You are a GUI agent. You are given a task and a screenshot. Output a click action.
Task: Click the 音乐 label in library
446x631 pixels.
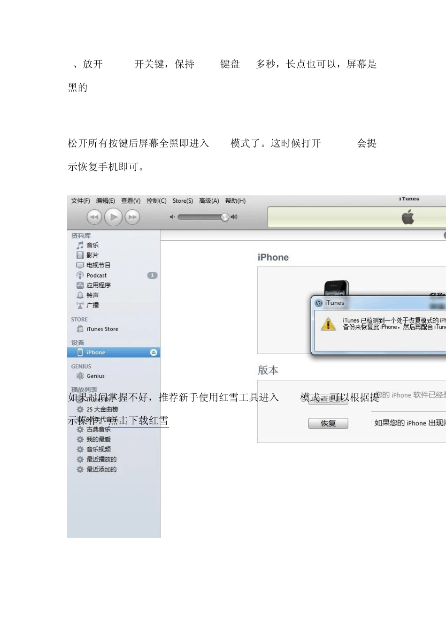92,245
